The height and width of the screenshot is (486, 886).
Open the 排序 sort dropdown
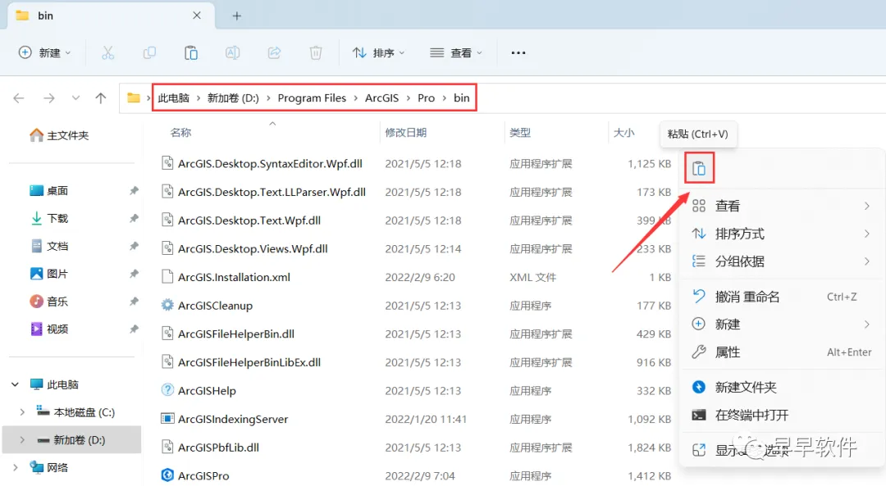(378, 52)
